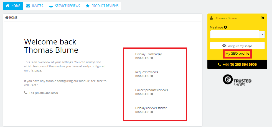Click the Display reviews sticker label
The height and width of the screenshot is (127, 272).
tap(151, 108)
